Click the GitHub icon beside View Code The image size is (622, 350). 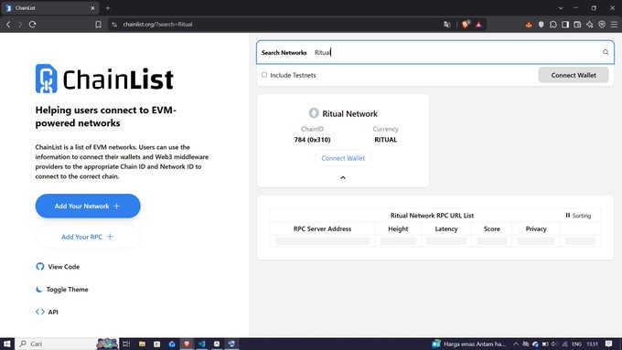point(39,266)
